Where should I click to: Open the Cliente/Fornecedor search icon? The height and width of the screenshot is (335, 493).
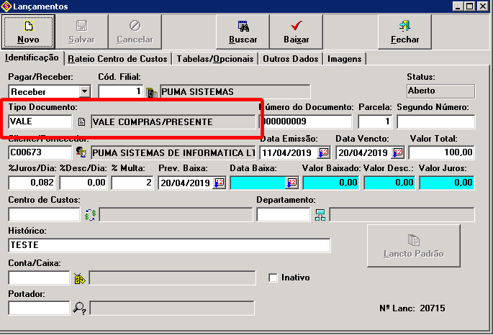coord(81,152)
